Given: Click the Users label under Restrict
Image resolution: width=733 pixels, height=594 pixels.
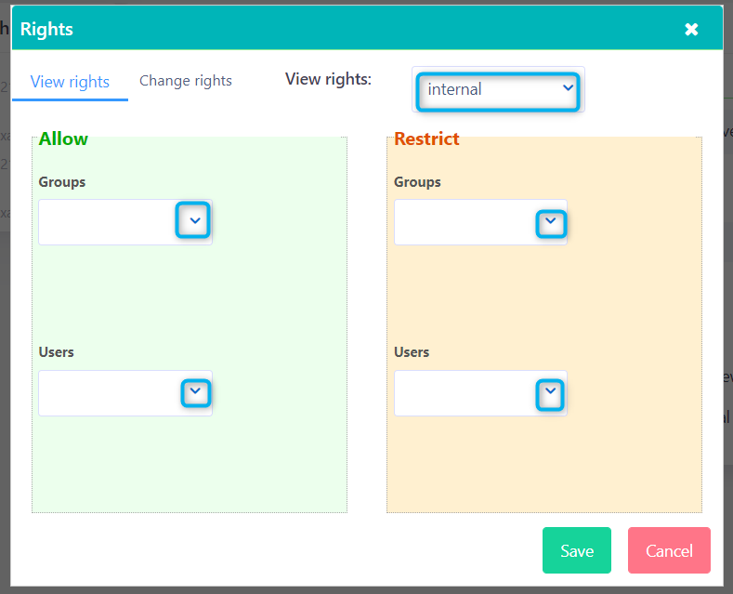Looking at the screenshot, I should point(412,352).
